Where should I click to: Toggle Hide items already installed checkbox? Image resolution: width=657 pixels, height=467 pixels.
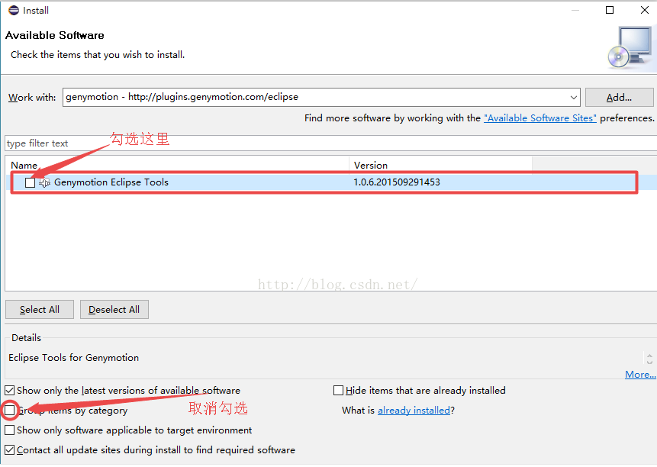pyautogui.click(x=338, y=391)
